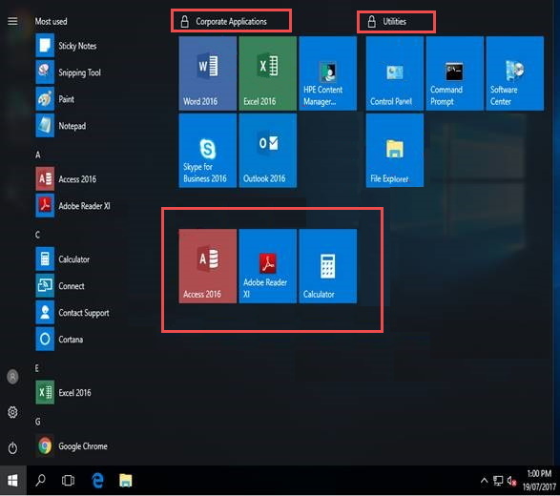Launch Snipping Tool from Most used
Image resolution: width=560 pixels, height=496 pixels.
[69, 72]
